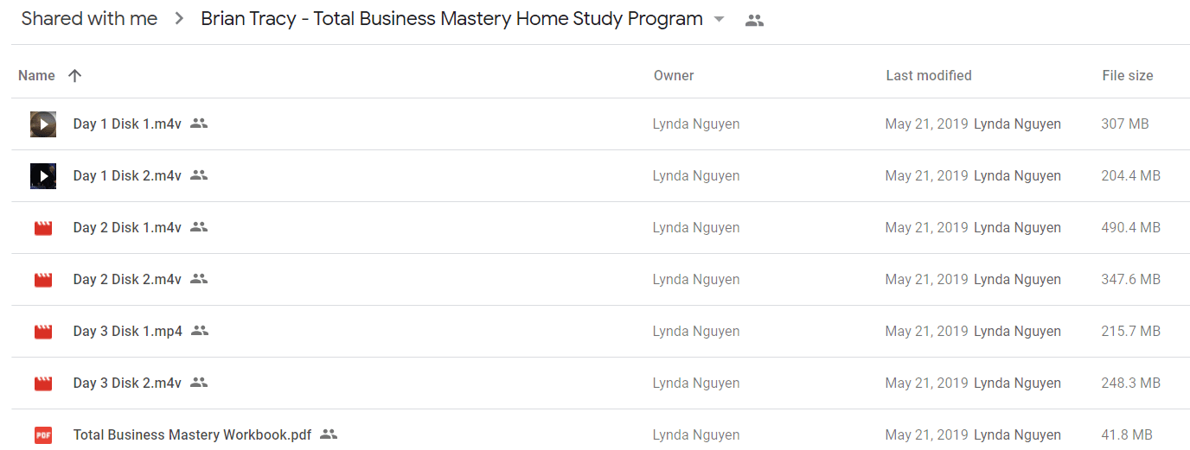Screen dimensions: 1190x450
Task: Click the red video icon for Day 2 Disk 1.m4v
Action: tap(43, 228)
